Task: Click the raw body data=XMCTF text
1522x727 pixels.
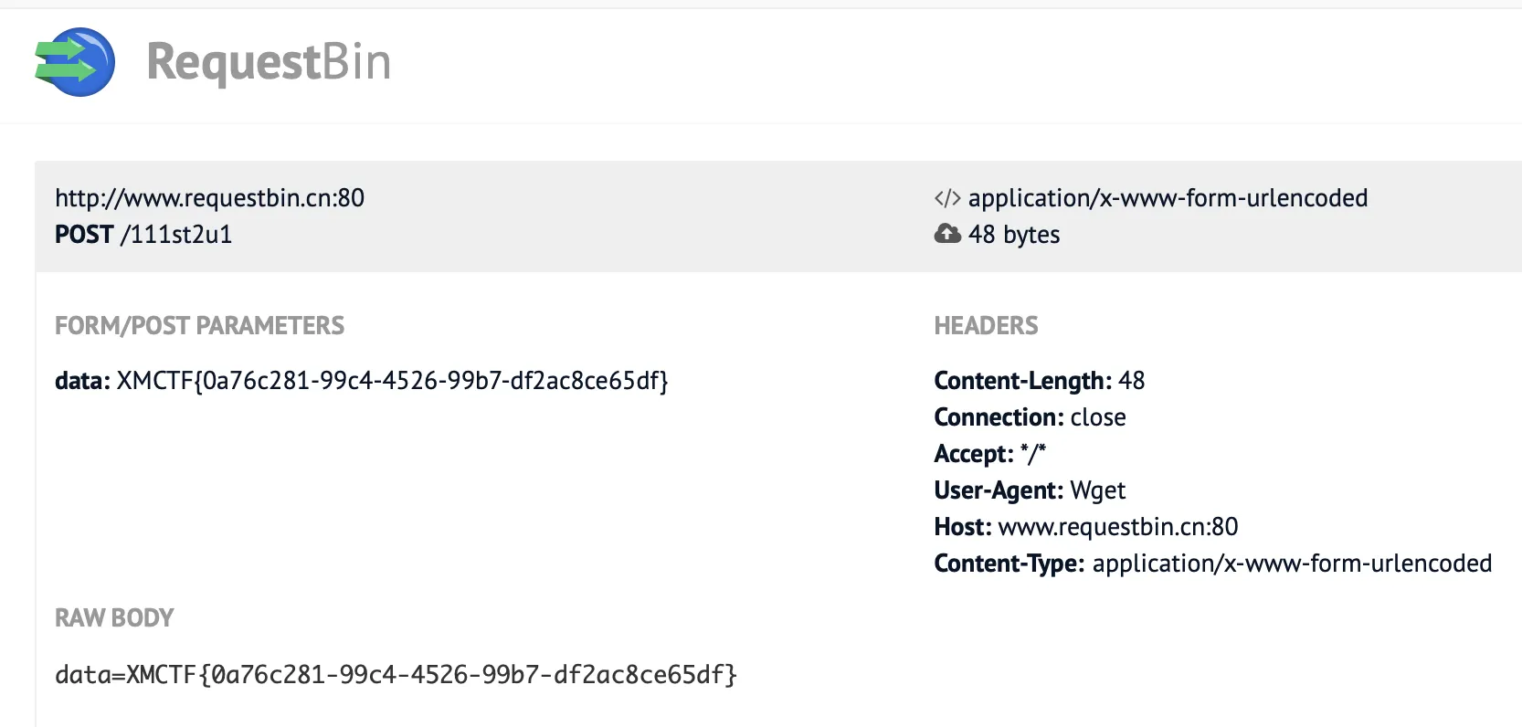Action: pyautogui.click(x=396, y=675)
